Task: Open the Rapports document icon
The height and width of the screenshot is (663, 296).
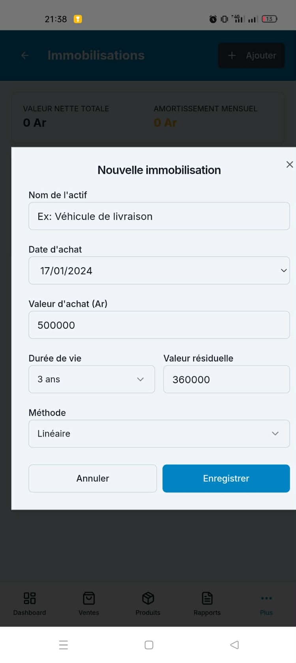Action: tap(207, 598)
